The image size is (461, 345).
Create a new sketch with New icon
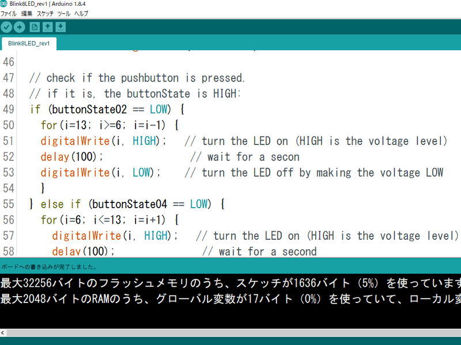click(x=35, y=27)
